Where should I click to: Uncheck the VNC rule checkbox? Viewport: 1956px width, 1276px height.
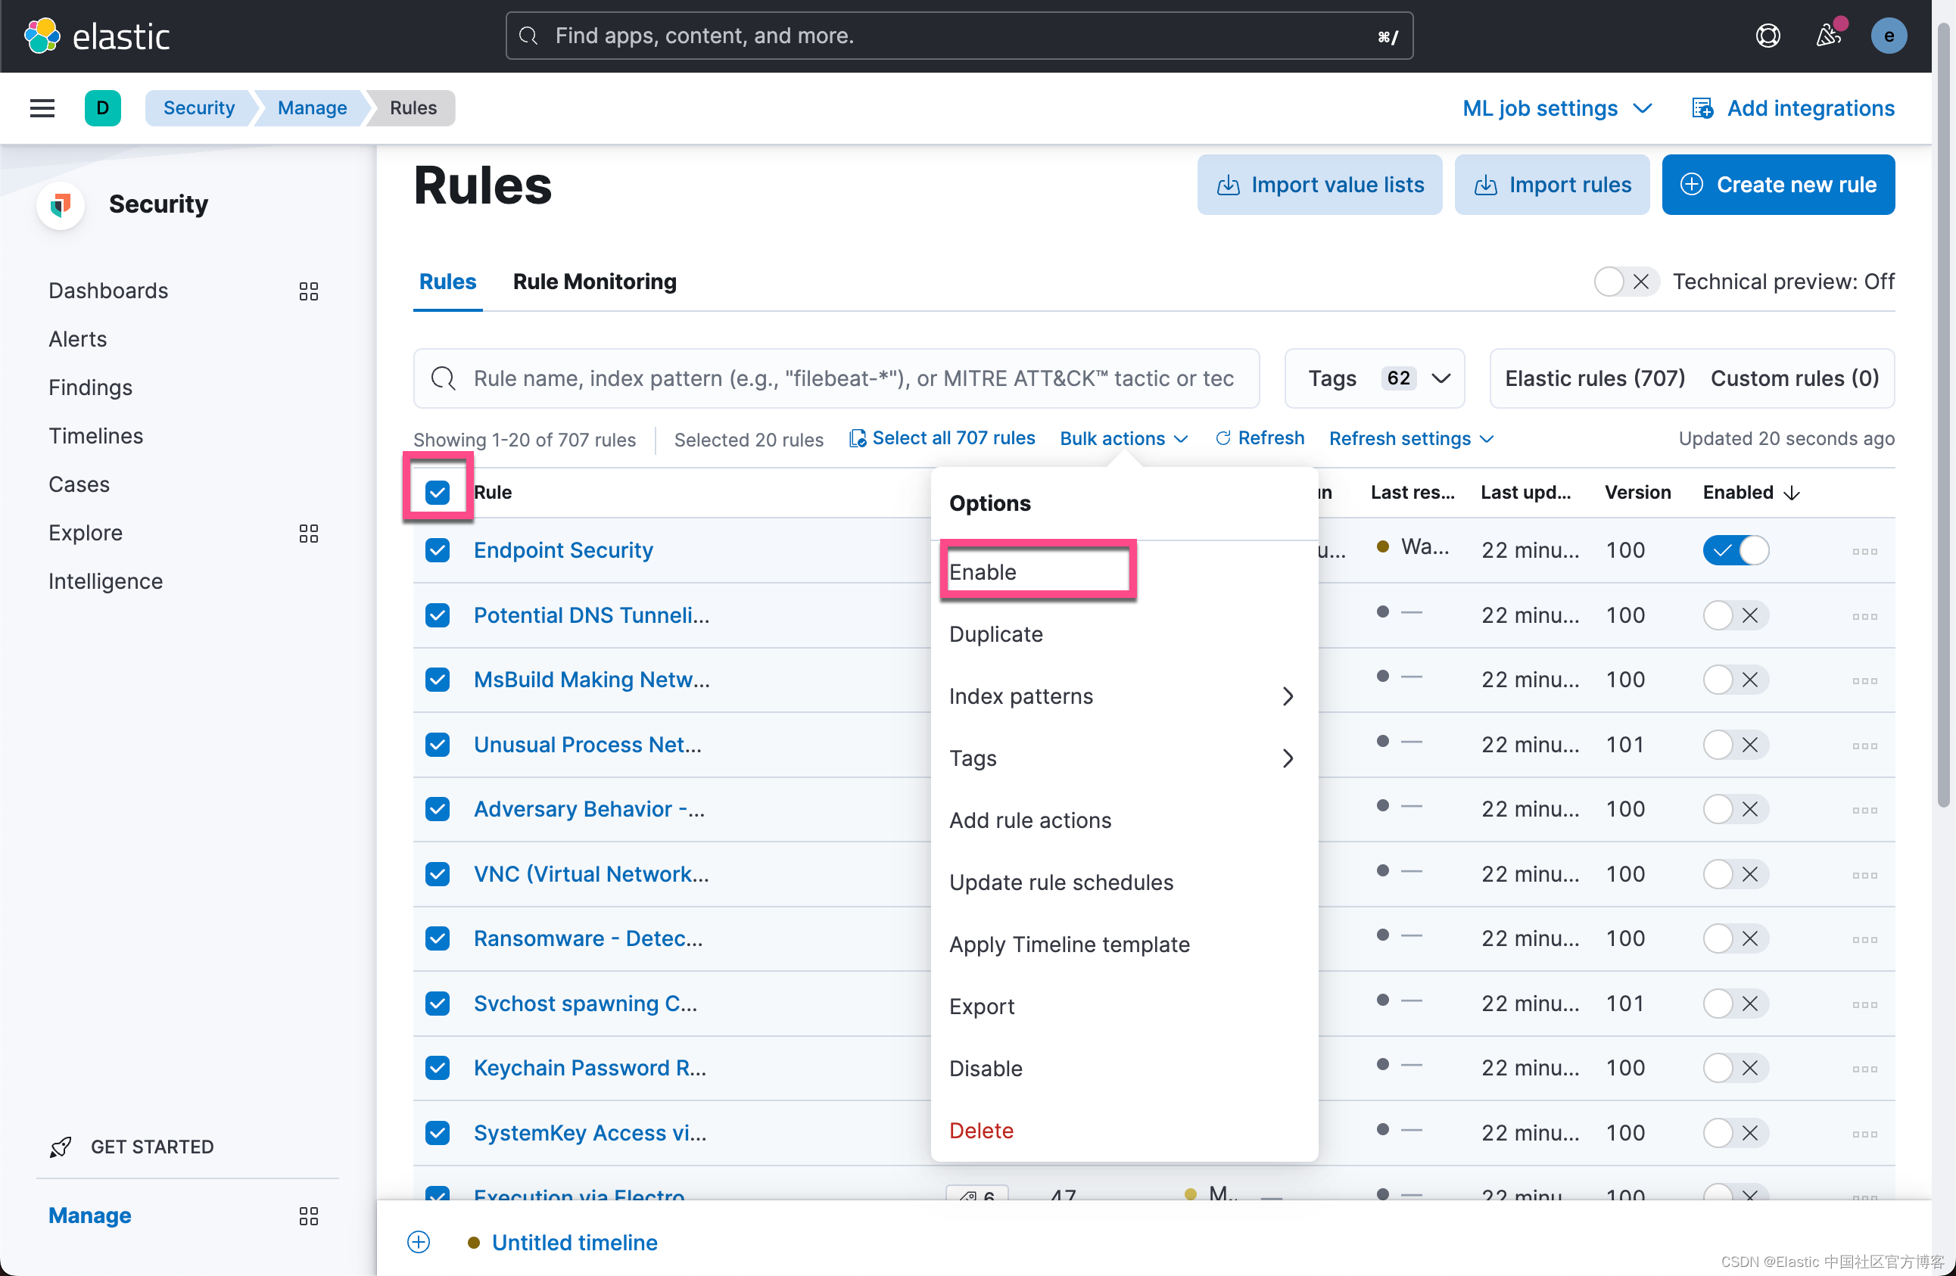pos(438,873)
